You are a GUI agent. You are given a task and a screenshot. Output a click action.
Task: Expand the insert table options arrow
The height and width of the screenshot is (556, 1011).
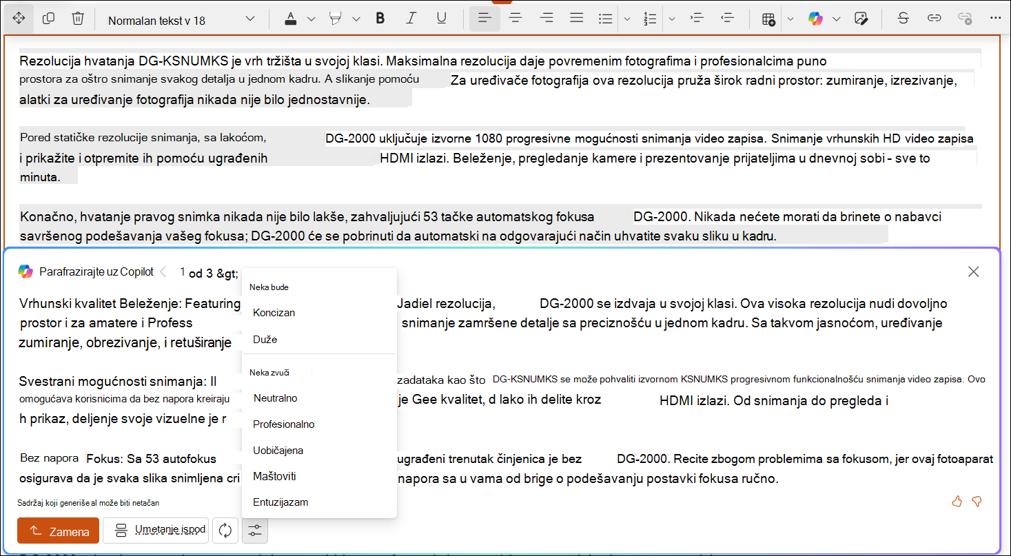coord(790,19)
